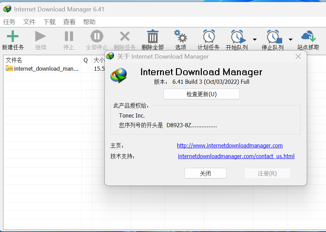Expand the 开始队列 dropdown arrow

pyautogui.click(x=255, y=39)
